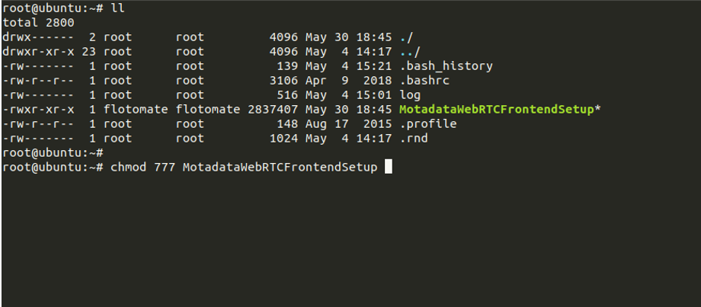Click the ll command on first line

point(117,8)
